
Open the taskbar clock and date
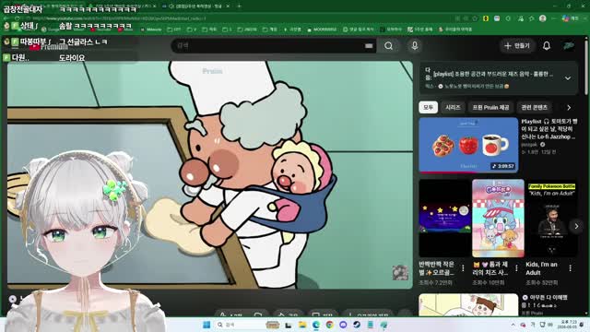tap(568, 325)
